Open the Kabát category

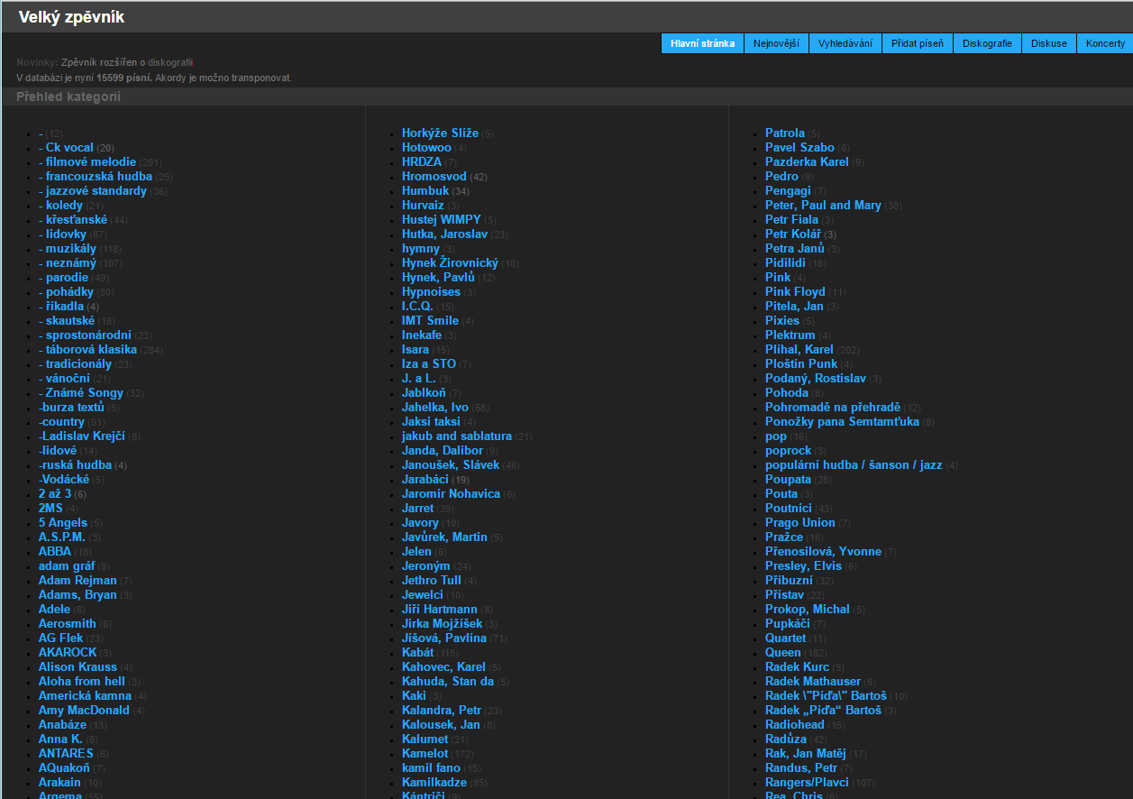[x=418, y=653]
